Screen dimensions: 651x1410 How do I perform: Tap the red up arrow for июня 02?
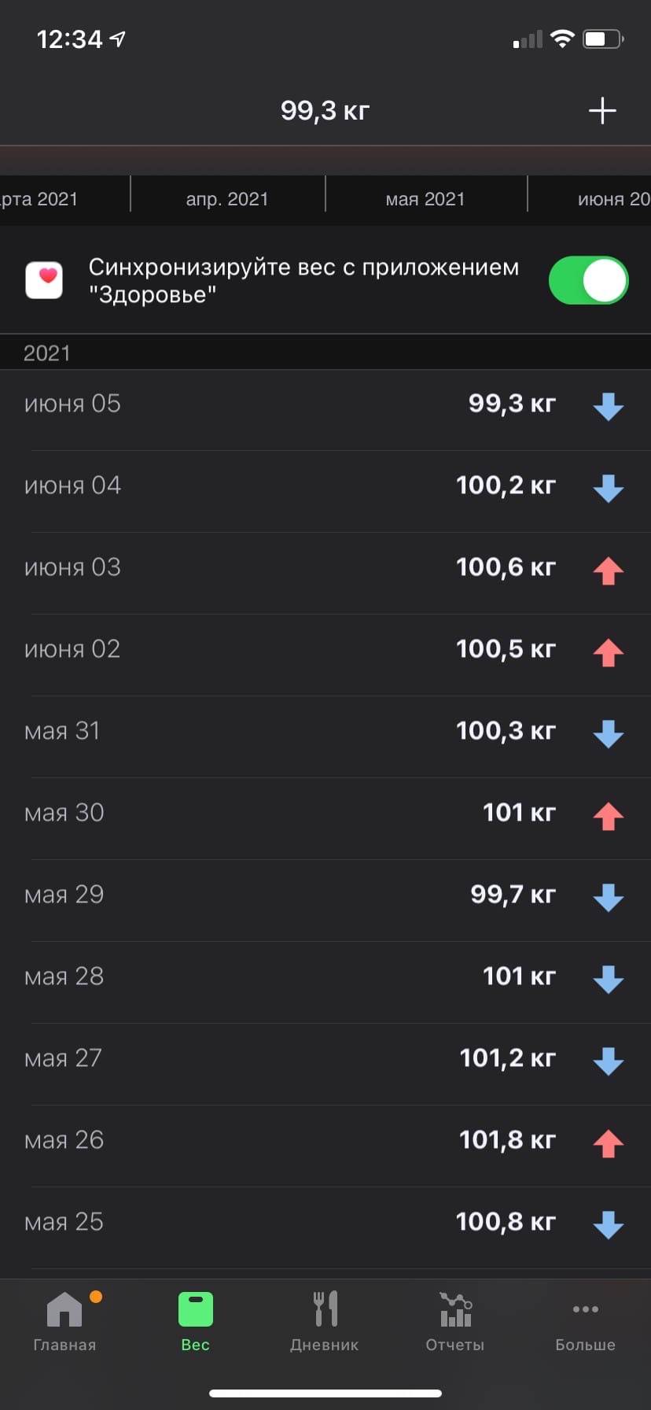608,651
